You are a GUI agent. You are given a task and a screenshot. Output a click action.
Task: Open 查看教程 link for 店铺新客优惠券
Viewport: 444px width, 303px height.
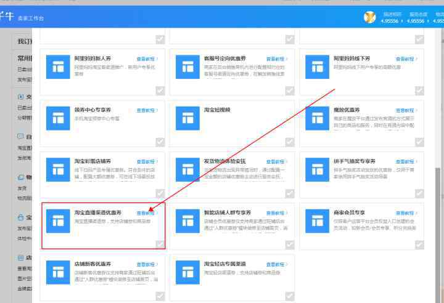pyautogui.click(x=147, y=265)
